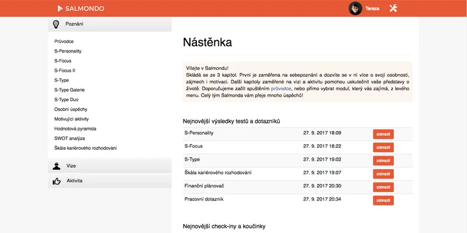Click date 27. 9. 2017 20:34

[322, 199]
